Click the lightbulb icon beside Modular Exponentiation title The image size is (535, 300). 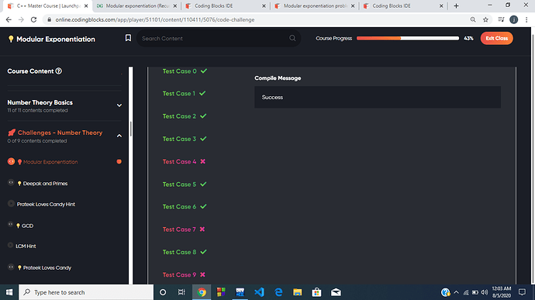pyautogui.click(x=11, y=39)
